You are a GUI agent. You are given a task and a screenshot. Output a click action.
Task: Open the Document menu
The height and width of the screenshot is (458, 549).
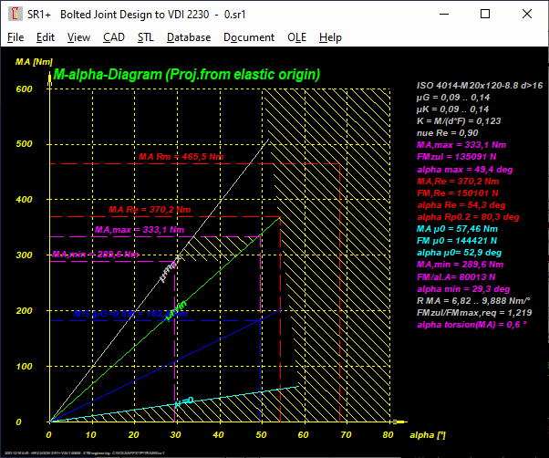(x=249, y=37)
